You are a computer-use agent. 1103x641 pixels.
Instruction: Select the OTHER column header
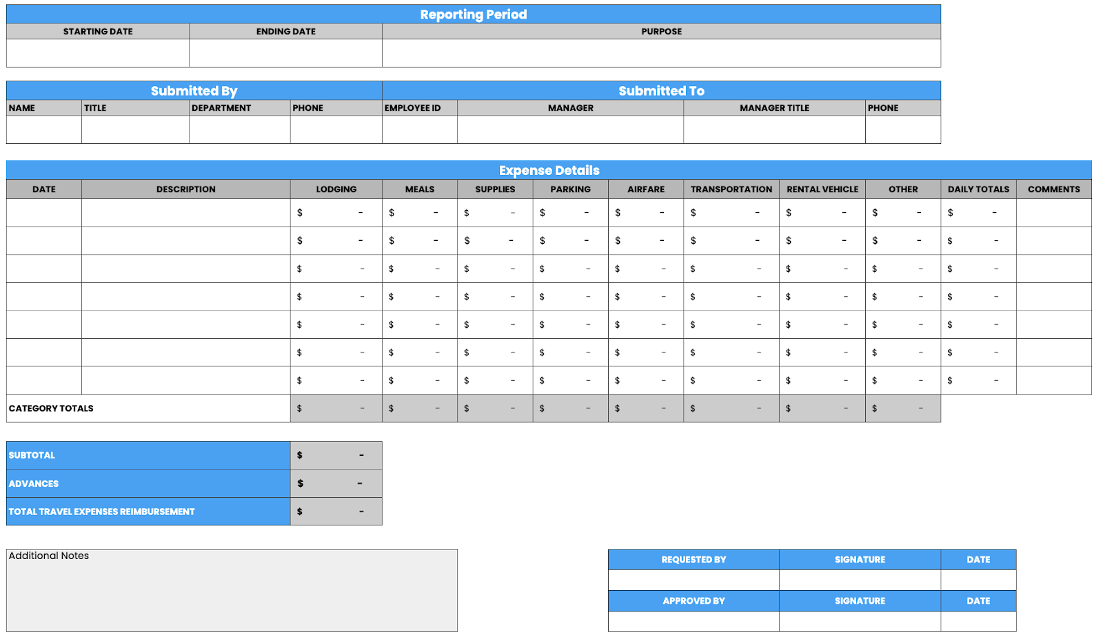[x=903, y=189]
